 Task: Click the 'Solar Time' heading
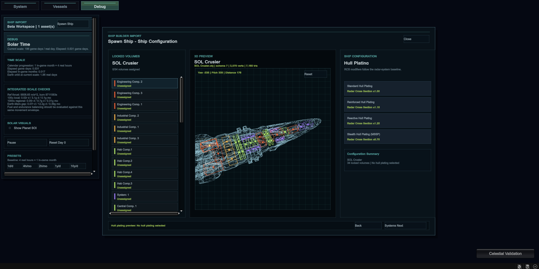pos(19,44)
